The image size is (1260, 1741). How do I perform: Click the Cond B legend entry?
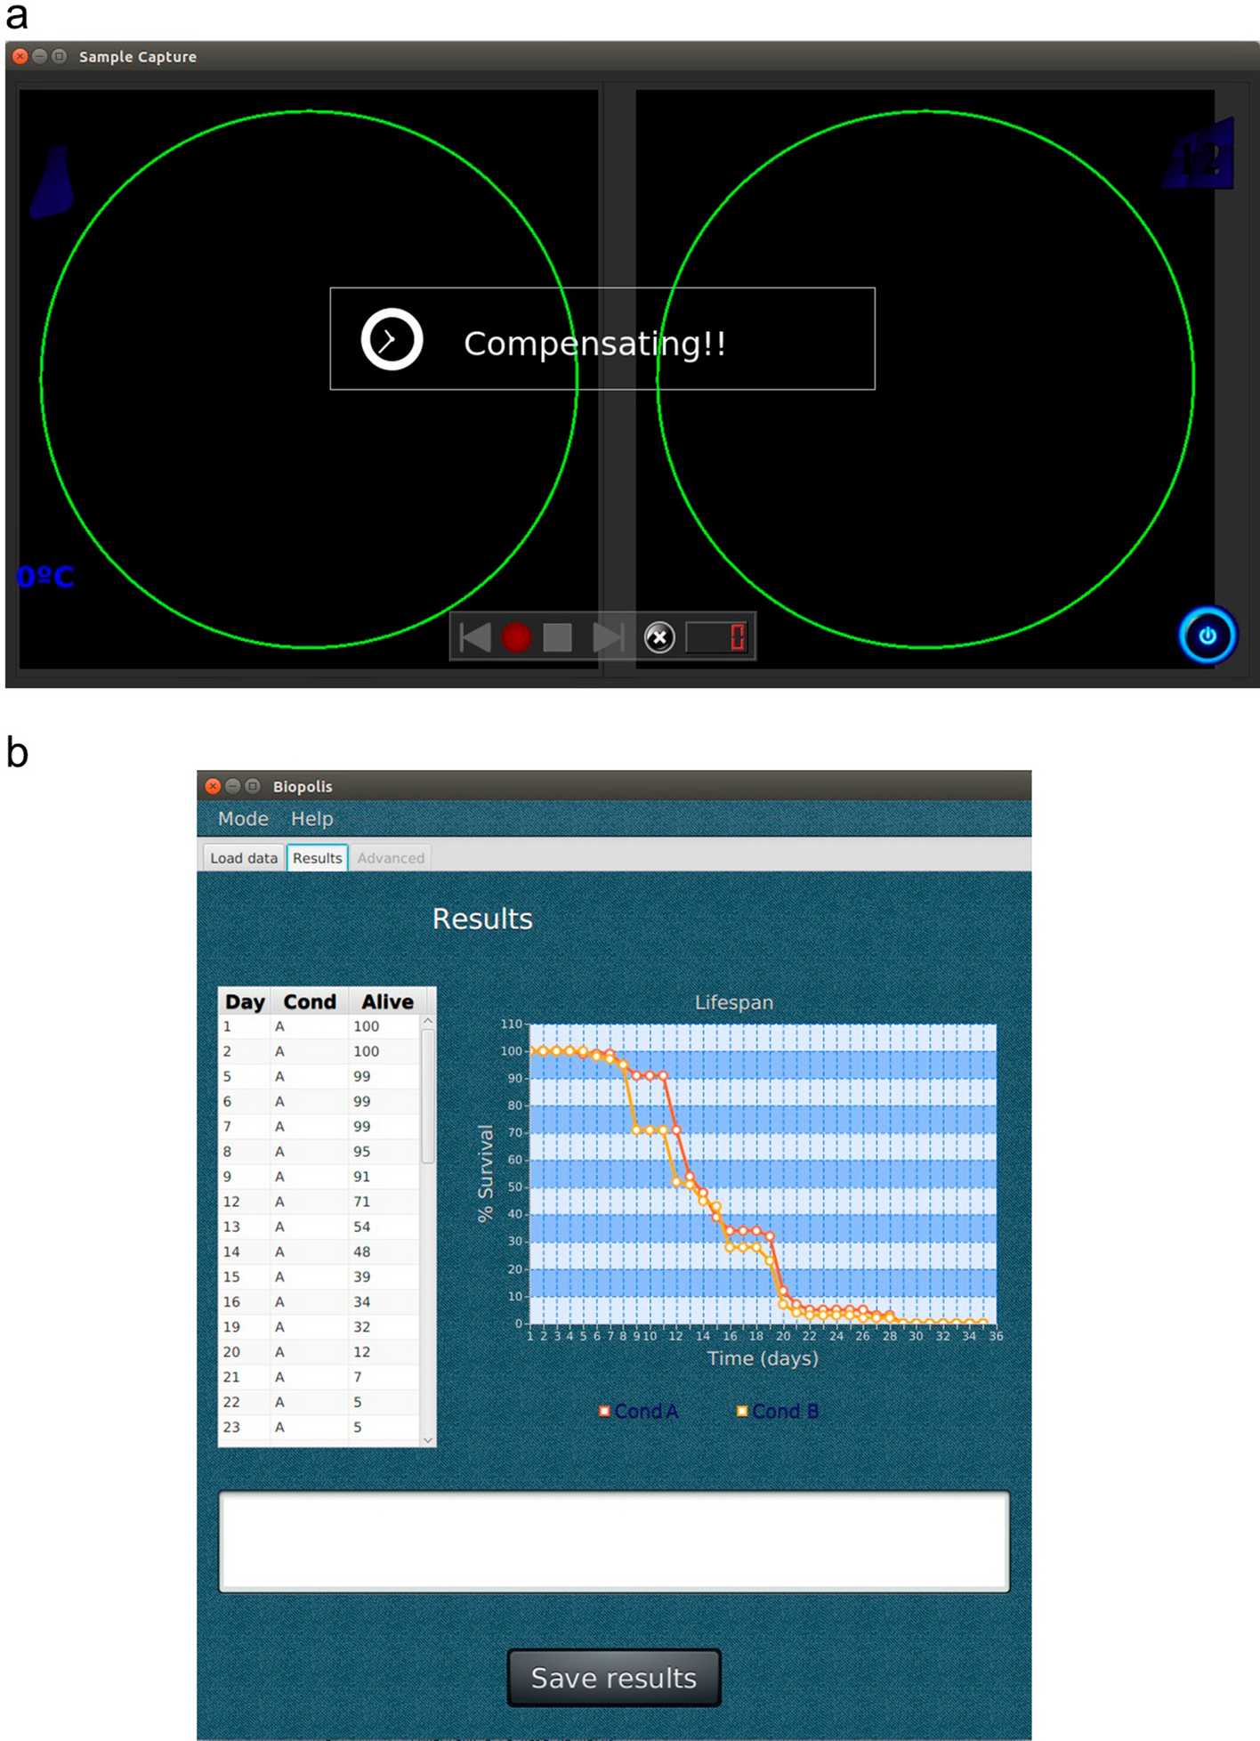pos(778,1411)
